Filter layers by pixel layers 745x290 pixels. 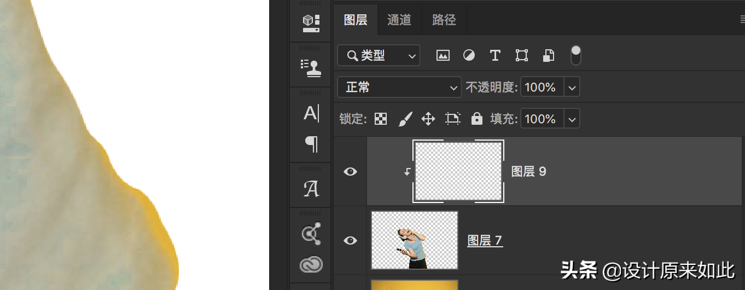(443, 55)
